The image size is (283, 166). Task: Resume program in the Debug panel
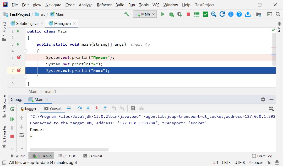[12, 119]
